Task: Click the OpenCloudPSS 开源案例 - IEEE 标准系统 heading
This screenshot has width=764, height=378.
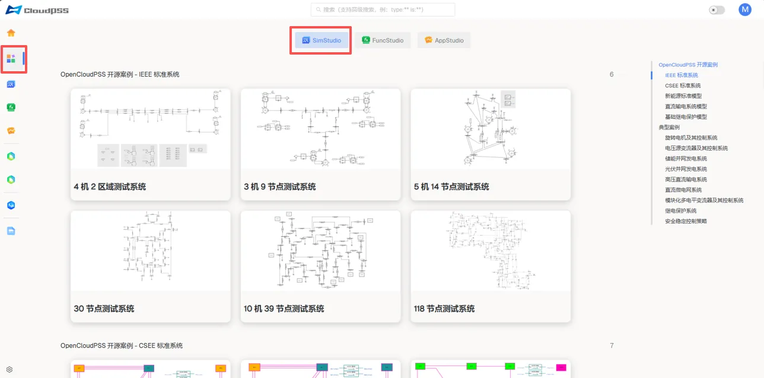Action: point(120,74)
